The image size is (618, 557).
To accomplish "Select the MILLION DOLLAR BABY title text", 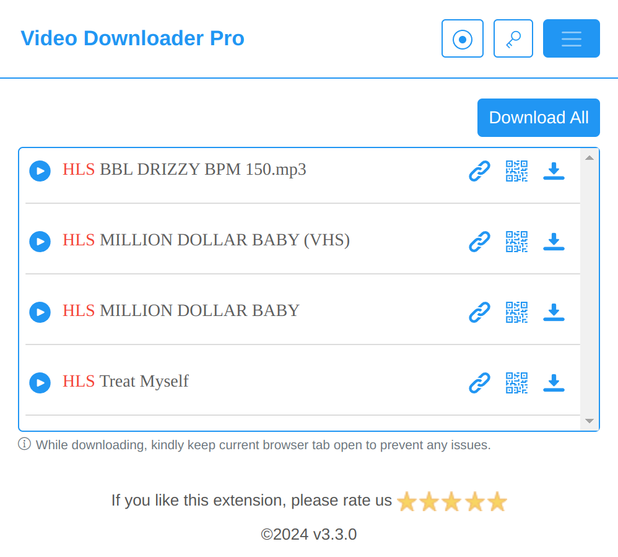I will [x=199, y=310].
